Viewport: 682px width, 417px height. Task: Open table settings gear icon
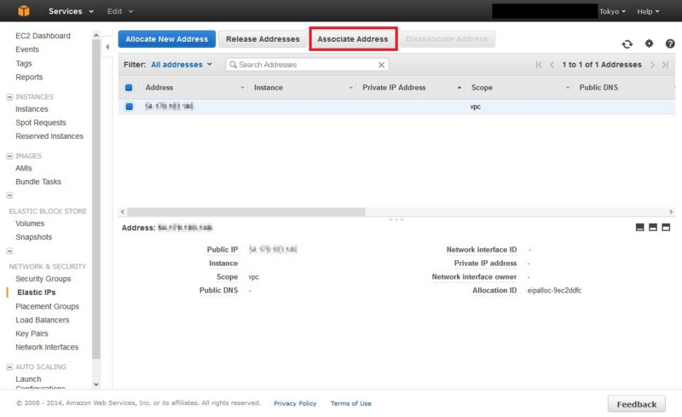click(x=649, y=43)
